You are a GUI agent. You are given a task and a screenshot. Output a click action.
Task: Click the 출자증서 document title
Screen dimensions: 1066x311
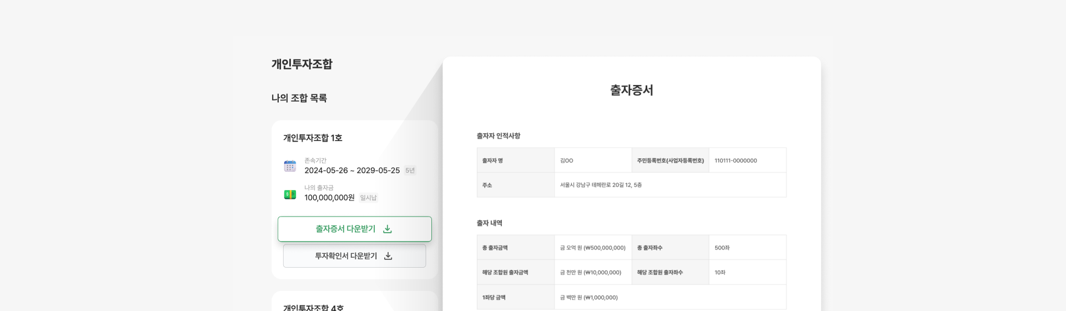(631, 90)
